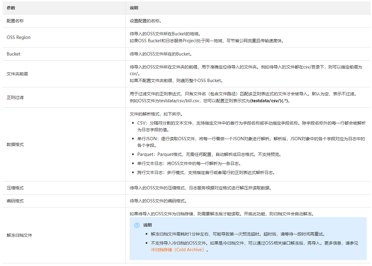
Task: Click the line about 节省公网流量
Action: pos(206,41)
